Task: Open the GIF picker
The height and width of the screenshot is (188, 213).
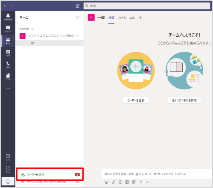Action: click(x=127, y=182)
